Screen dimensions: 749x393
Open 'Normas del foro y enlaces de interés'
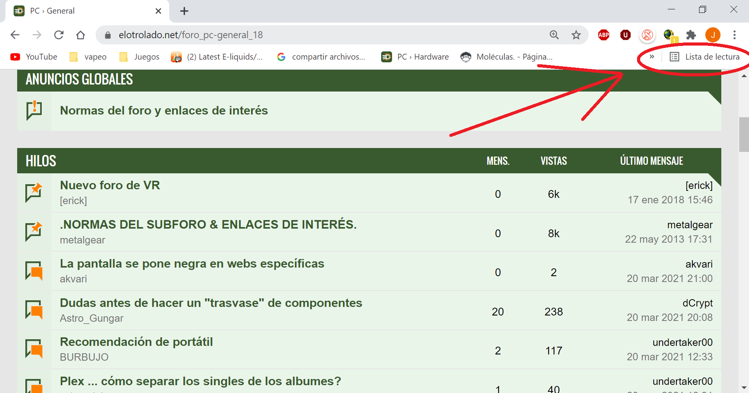(164, 111)
